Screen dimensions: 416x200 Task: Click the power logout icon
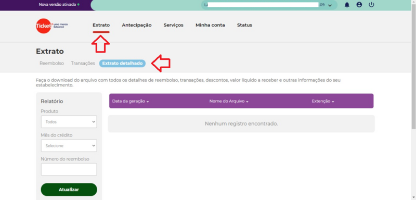(x=371, y=5)
